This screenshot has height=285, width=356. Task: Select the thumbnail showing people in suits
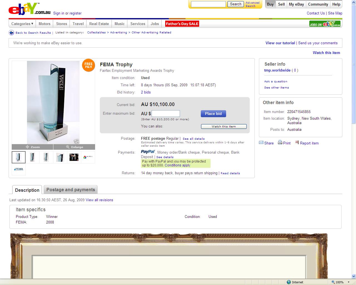coord(74,157)
